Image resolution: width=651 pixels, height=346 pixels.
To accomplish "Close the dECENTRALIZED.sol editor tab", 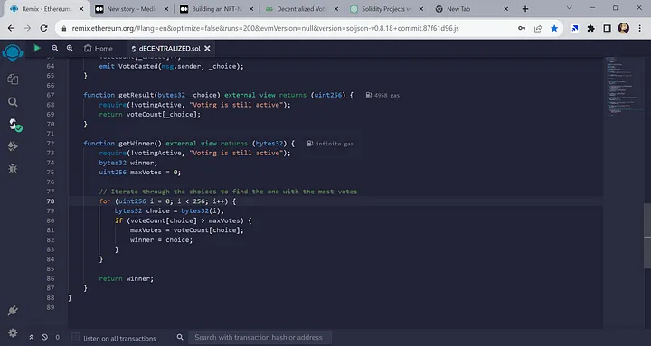I will 207,49.
